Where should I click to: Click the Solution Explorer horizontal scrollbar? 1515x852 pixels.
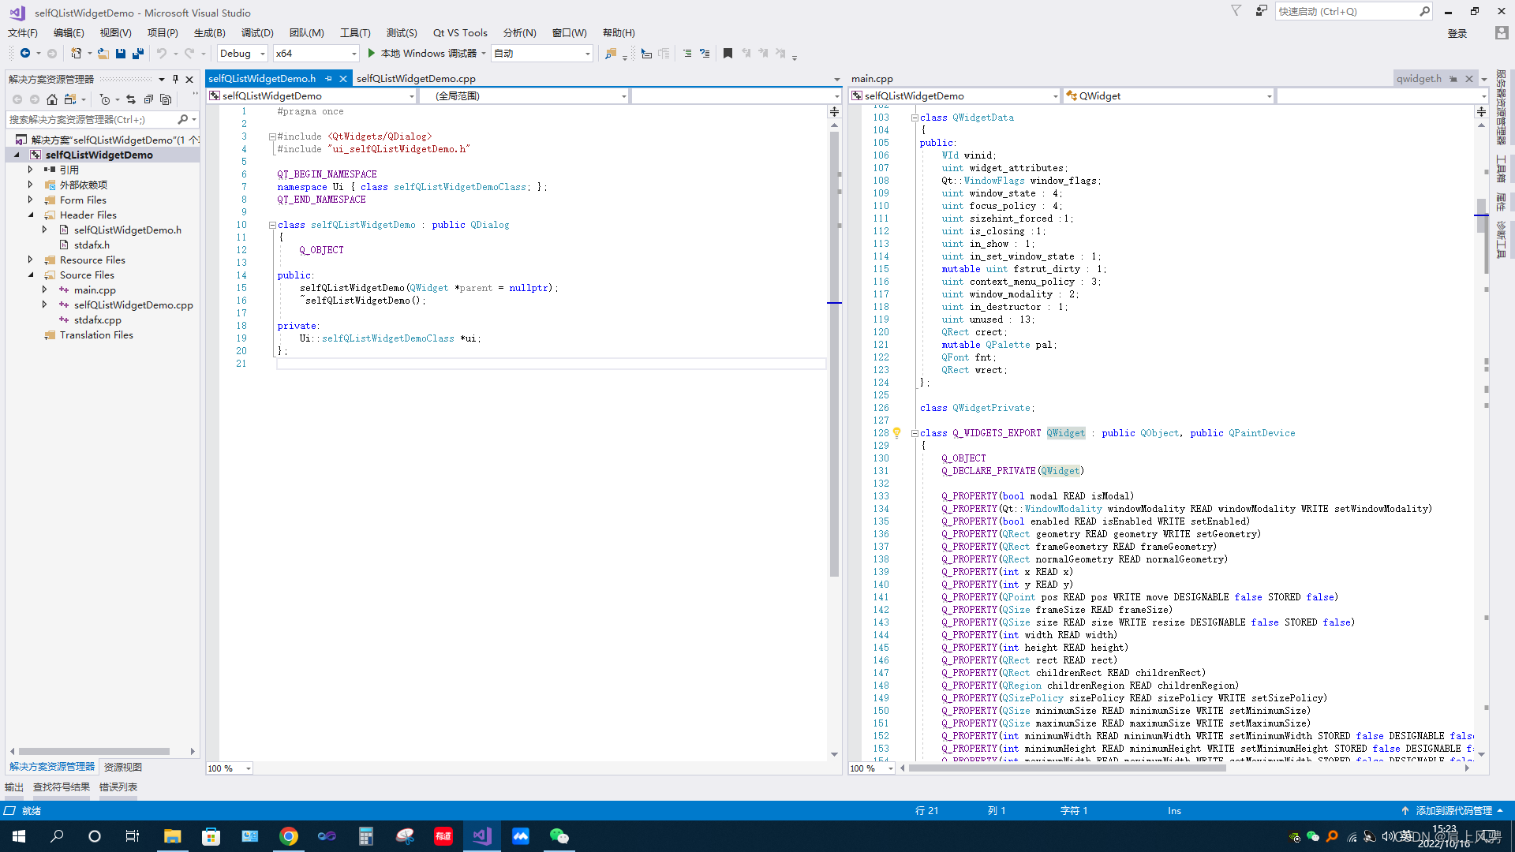94,751
